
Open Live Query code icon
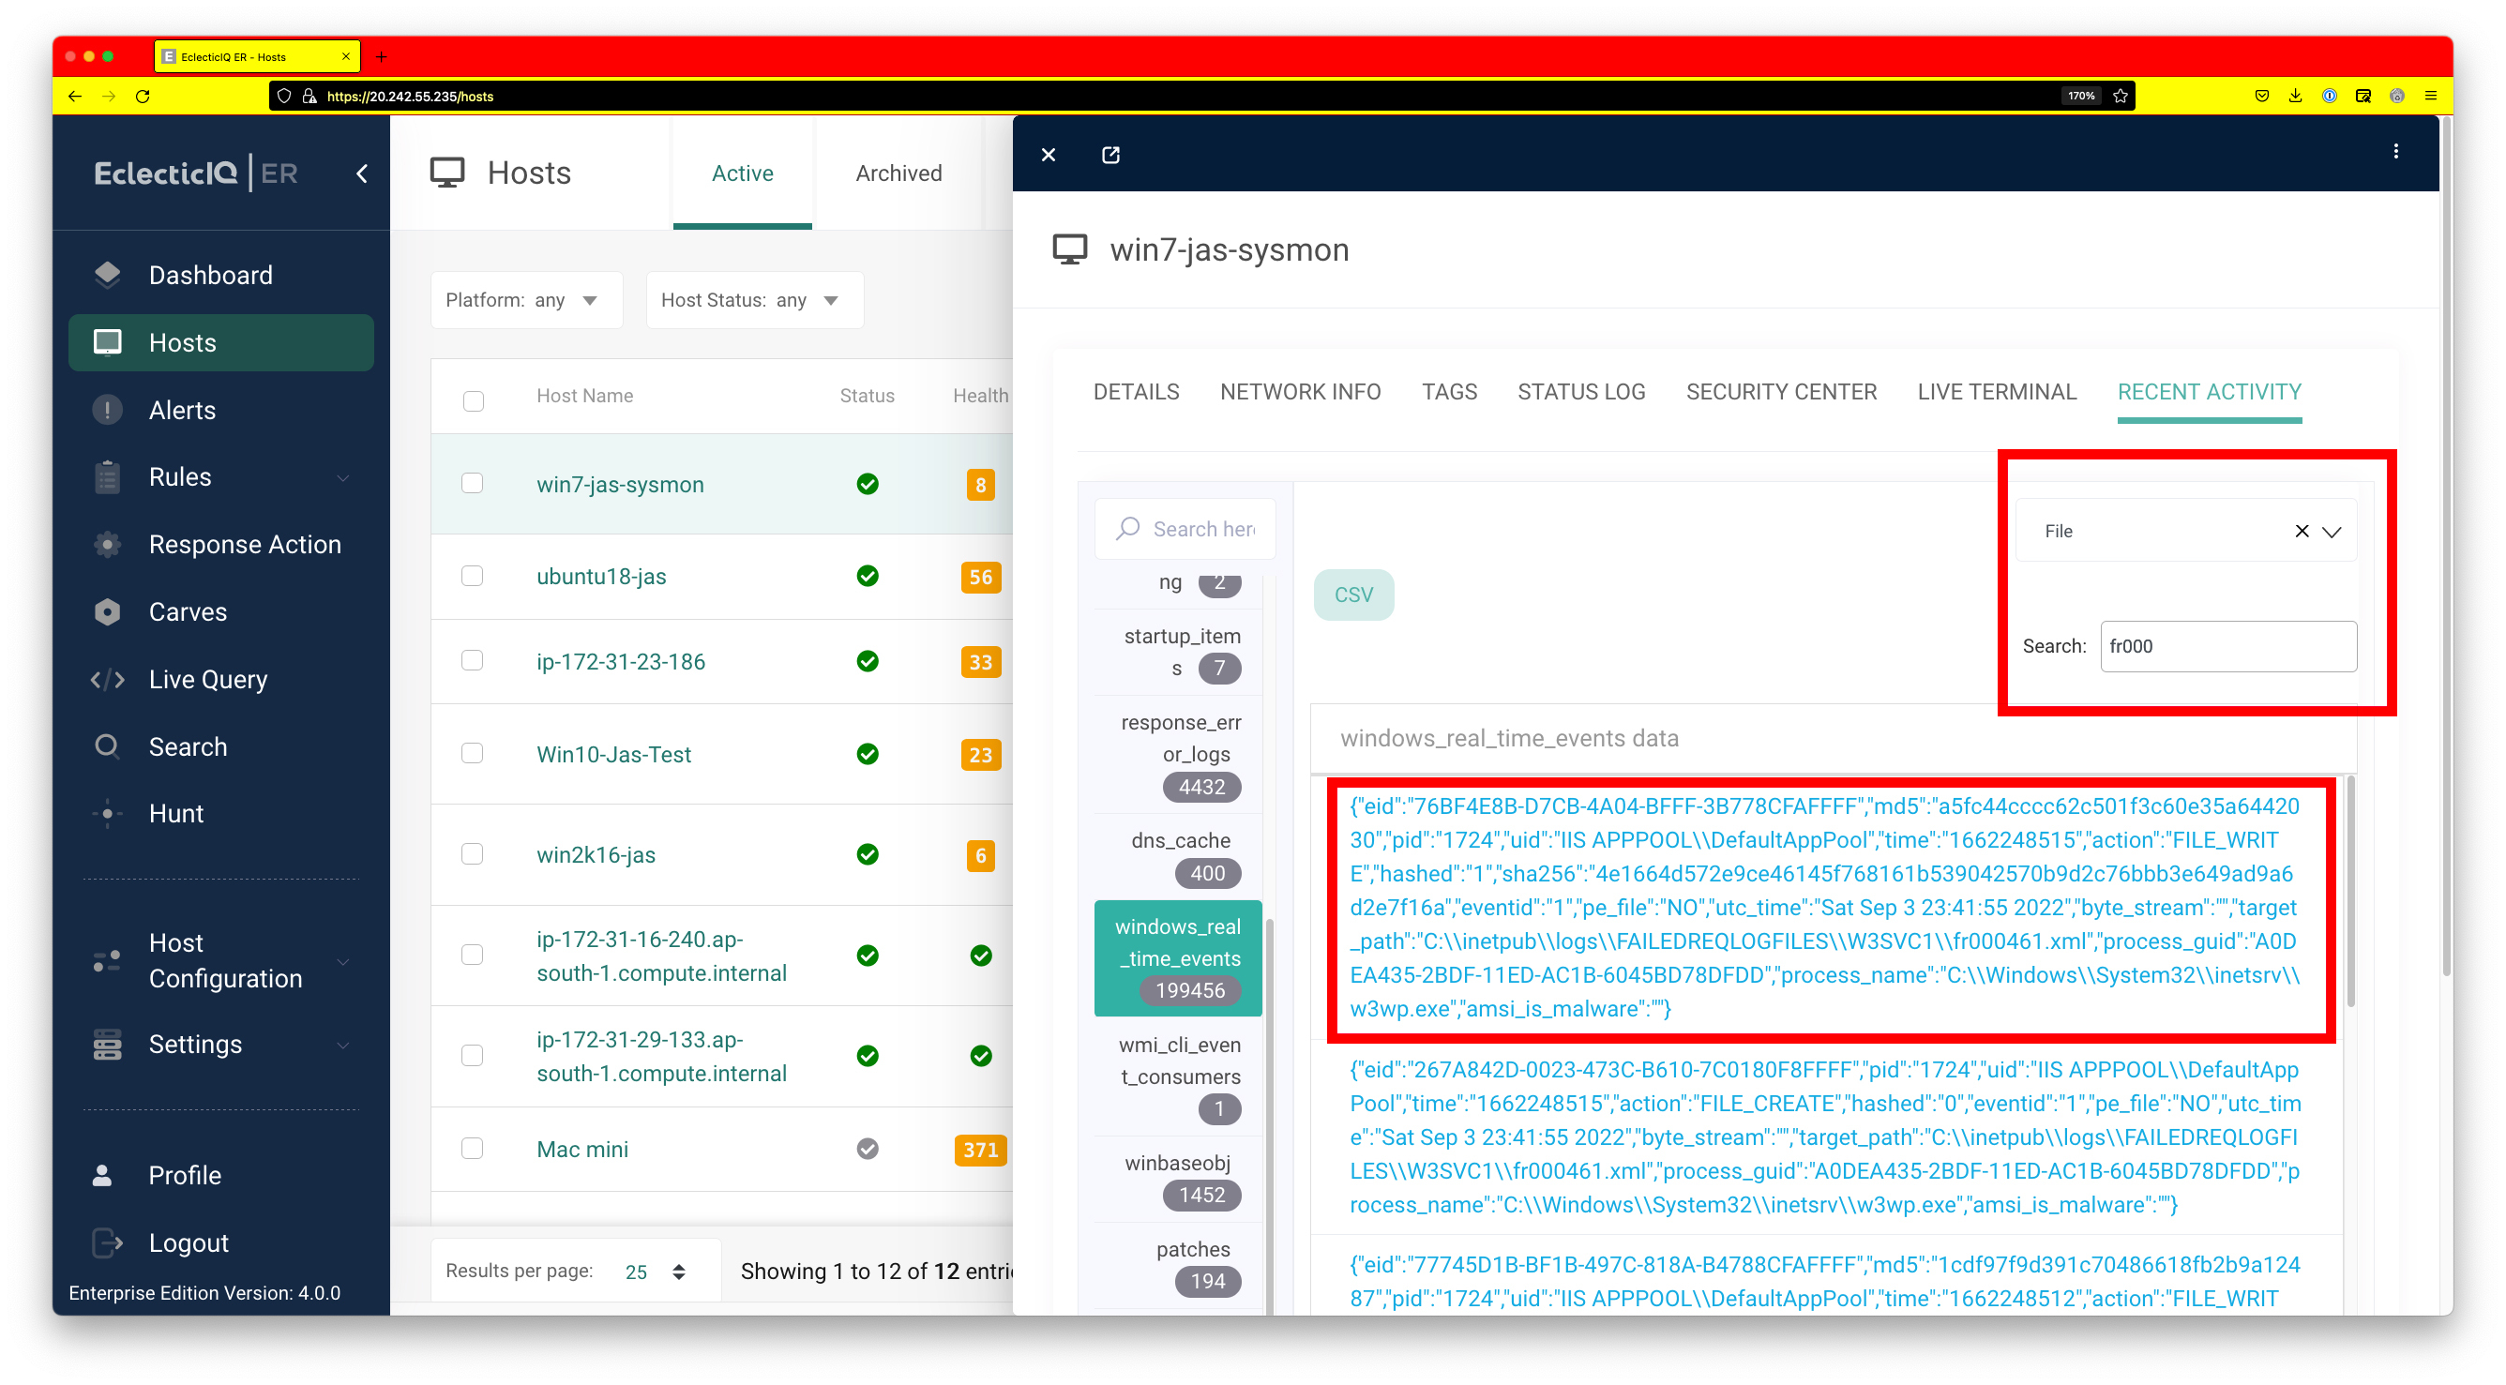[x=107, y=679]
